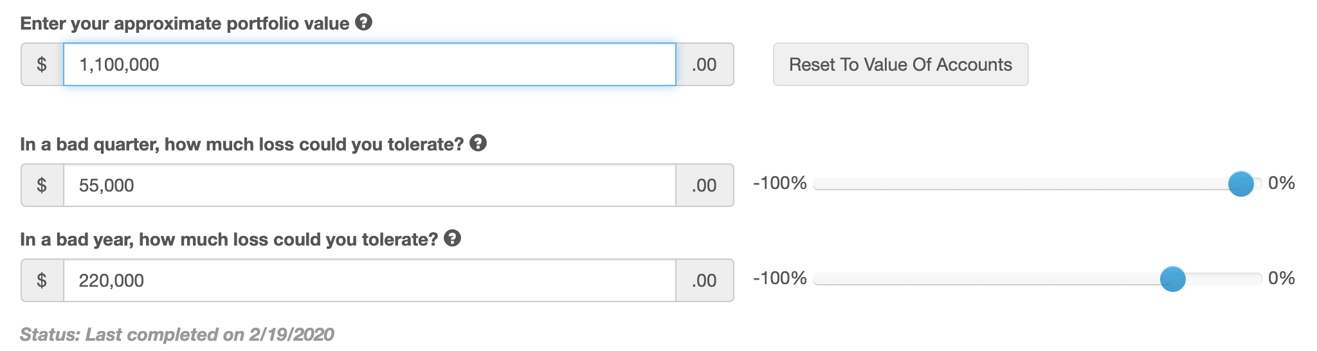Click help icon next to bad quarter question
The image size is (1317, 351).
(478, 143)
